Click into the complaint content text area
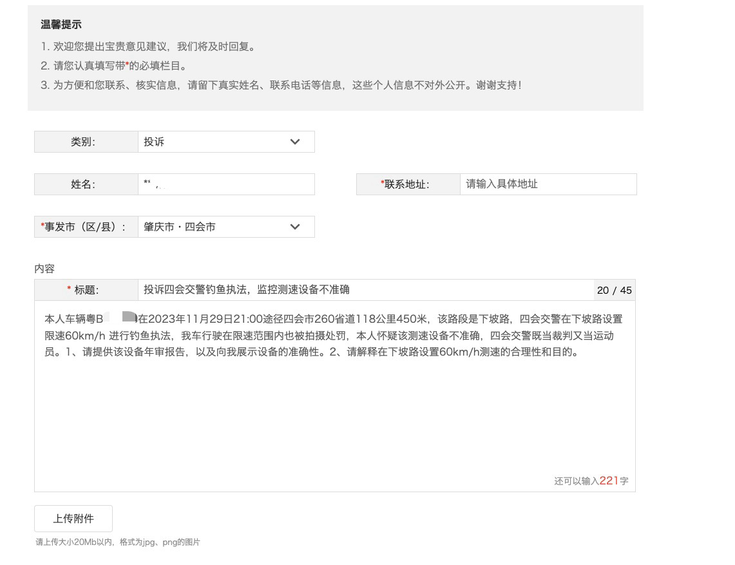This screenshot has width=735, height=565. point(334,412)
